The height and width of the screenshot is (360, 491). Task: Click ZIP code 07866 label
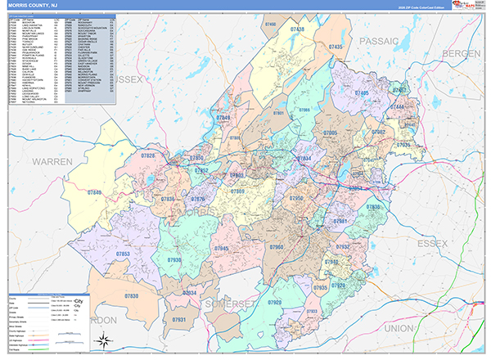304,110
